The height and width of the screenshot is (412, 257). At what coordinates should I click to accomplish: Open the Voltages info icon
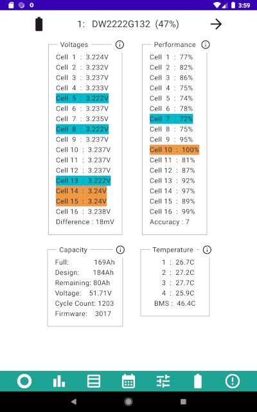[x=120, y=44]
